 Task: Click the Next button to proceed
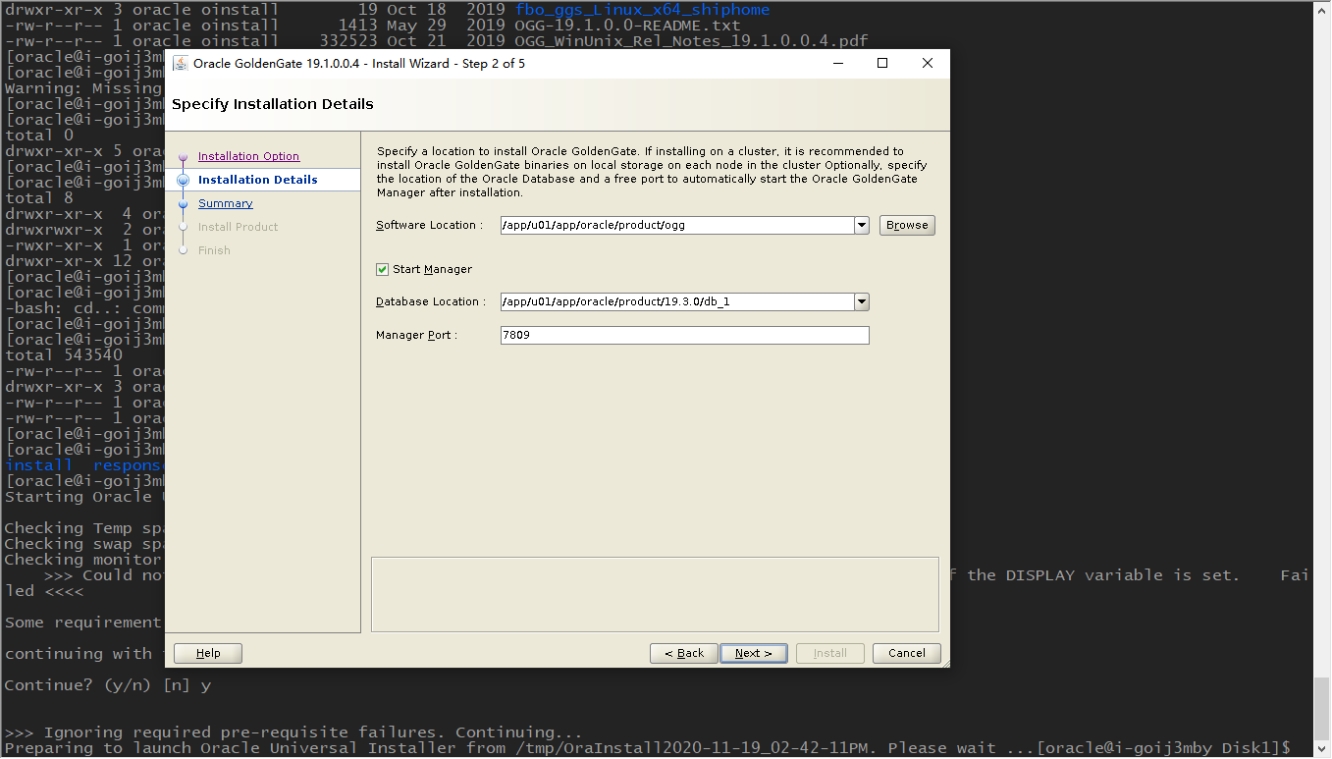(x=753, y=652)
